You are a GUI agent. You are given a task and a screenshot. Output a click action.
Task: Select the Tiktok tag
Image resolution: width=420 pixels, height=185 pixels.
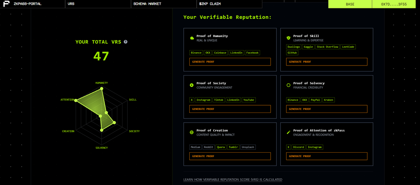[219, 100]
